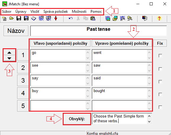The height and width of the screenshot is (135, 171).
Task: Click the paste clipboard icon
Action: coord(93,18)
